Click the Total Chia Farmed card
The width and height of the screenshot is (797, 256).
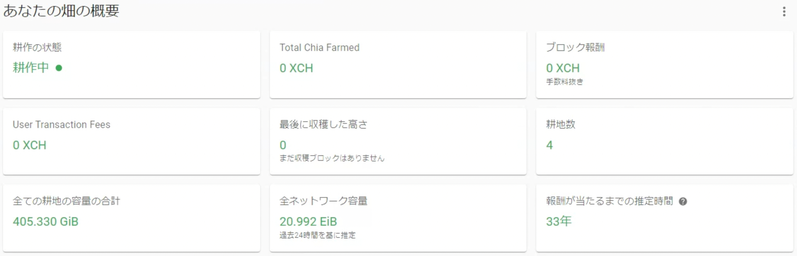point(398,64)
